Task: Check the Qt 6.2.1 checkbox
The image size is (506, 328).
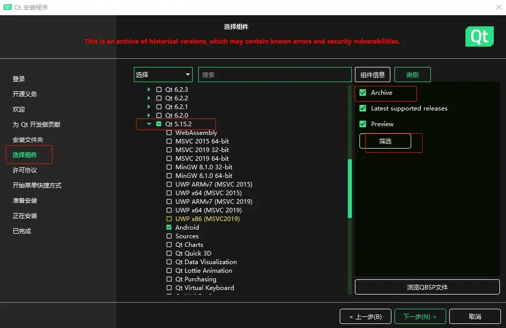Action: (159, 107)
